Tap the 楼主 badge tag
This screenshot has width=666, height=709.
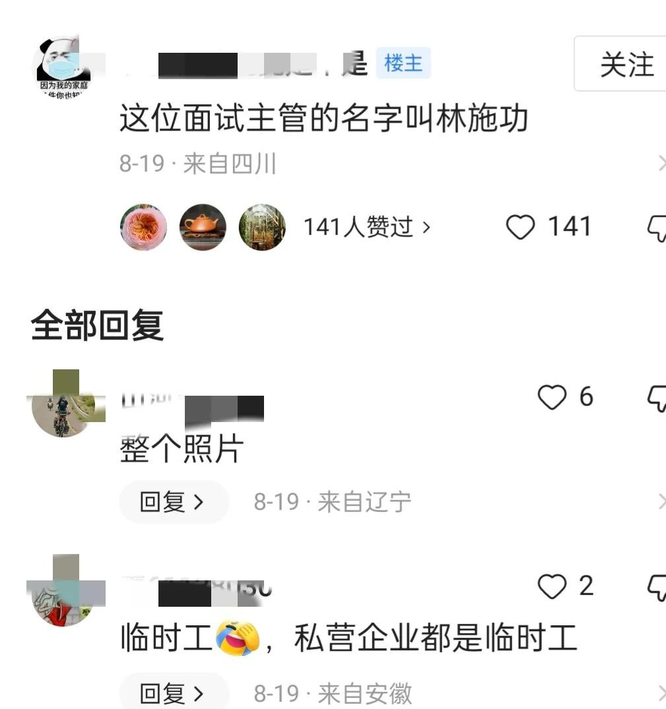(x=403, y=63)
